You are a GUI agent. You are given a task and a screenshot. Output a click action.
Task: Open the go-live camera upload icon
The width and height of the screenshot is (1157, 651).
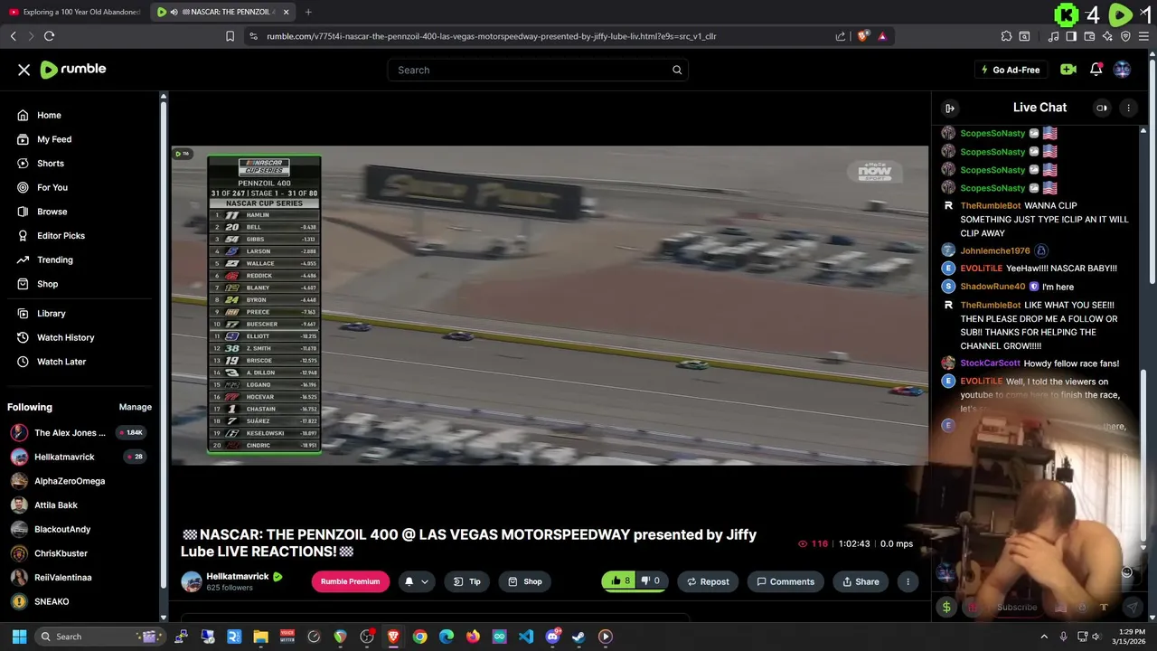coord(1068,70)
